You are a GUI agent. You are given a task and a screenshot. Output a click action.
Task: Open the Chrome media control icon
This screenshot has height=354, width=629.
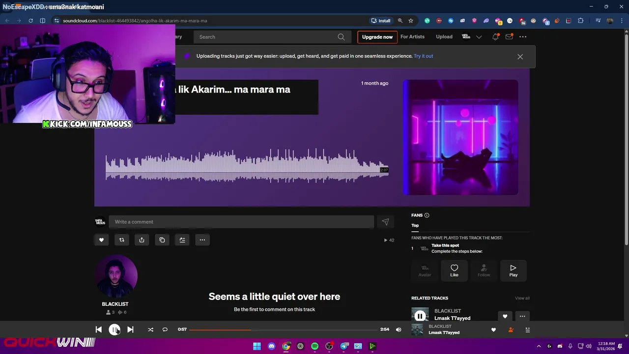point(598,21)
